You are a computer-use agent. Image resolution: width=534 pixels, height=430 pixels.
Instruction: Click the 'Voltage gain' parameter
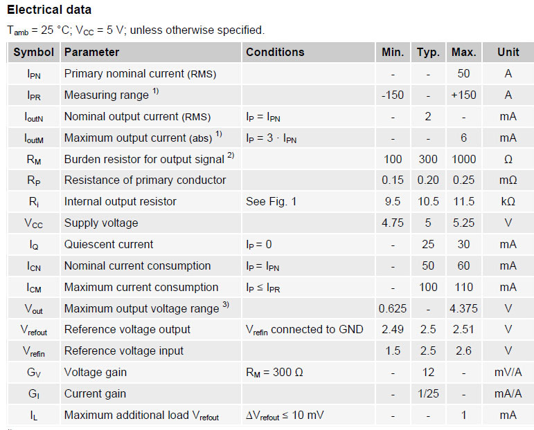pyautogui.click(x=96, y=373)
